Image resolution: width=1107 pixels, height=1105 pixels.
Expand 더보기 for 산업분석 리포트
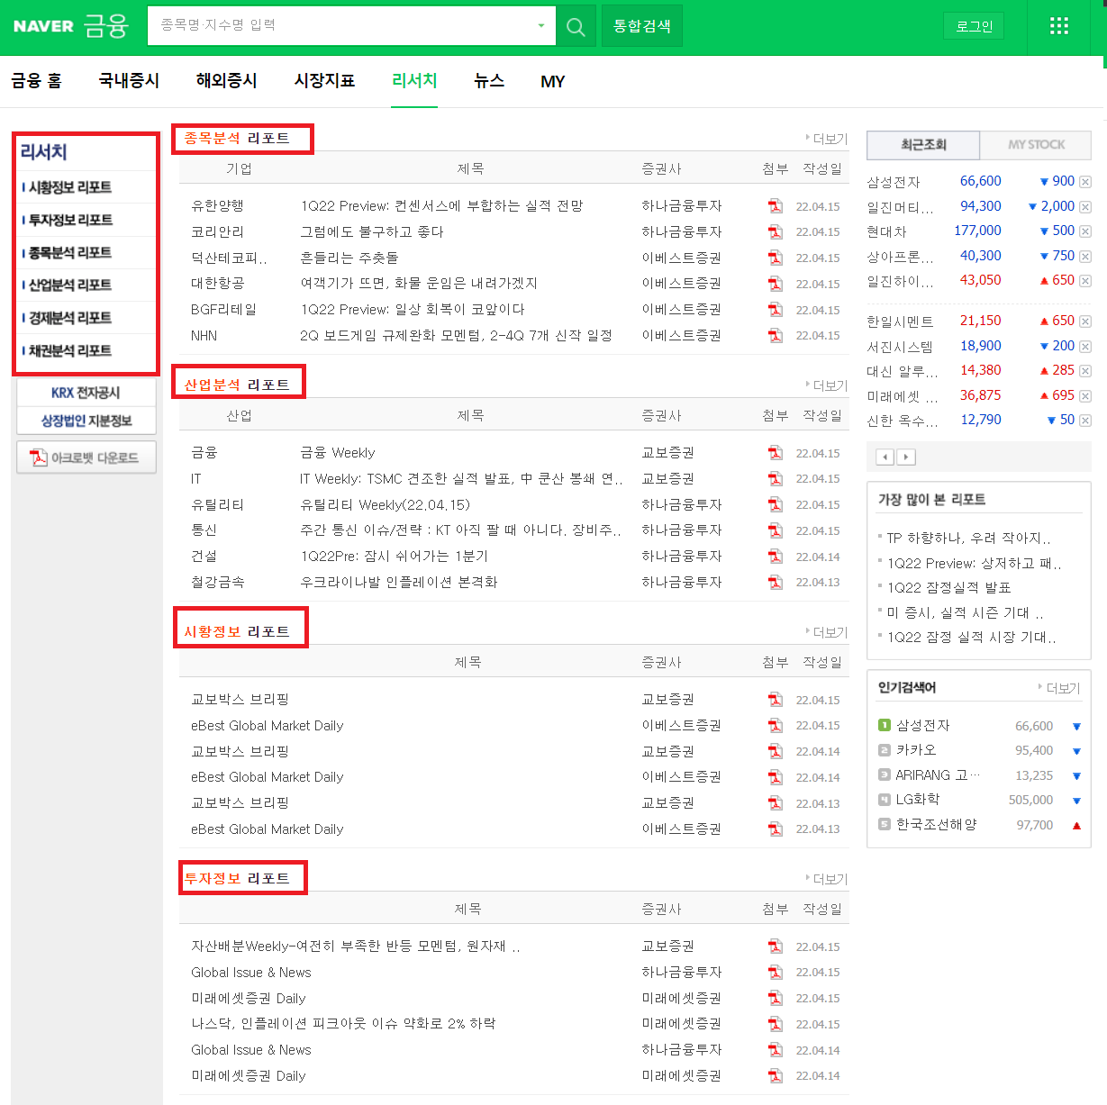827,385
